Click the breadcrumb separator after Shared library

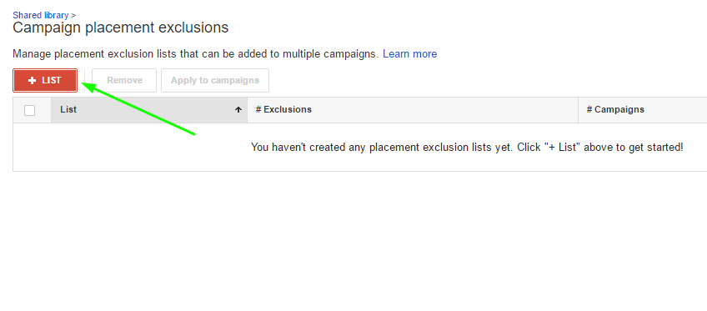(x=73, y=15)
